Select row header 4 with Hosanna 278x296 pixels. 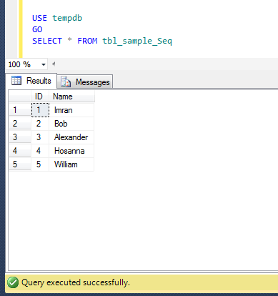click(20, 151)
